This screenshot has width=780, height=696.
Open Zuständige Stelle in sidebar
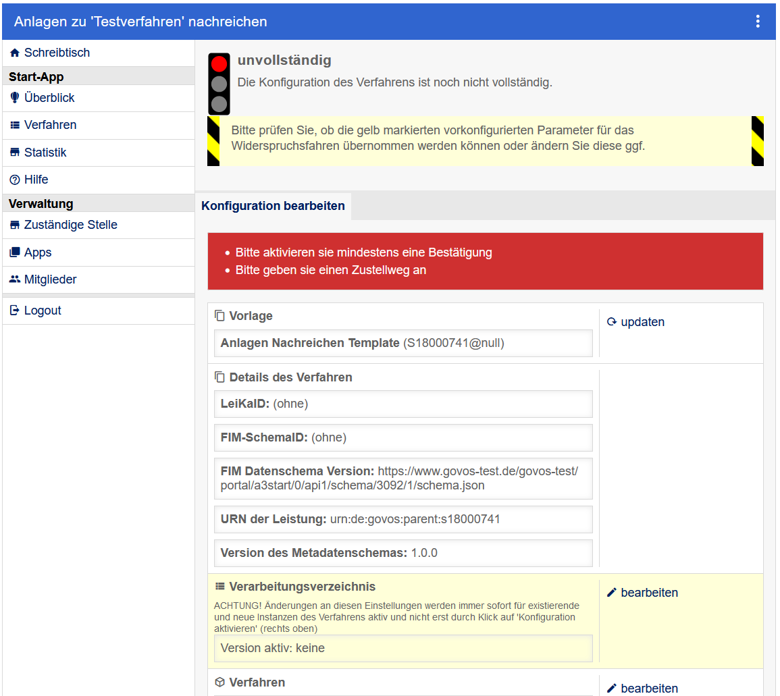pos(70,225)
